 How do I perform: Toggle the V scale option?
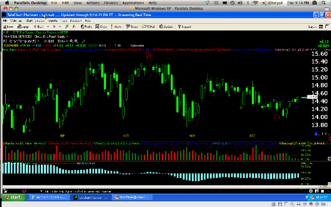tap(326, 134)
